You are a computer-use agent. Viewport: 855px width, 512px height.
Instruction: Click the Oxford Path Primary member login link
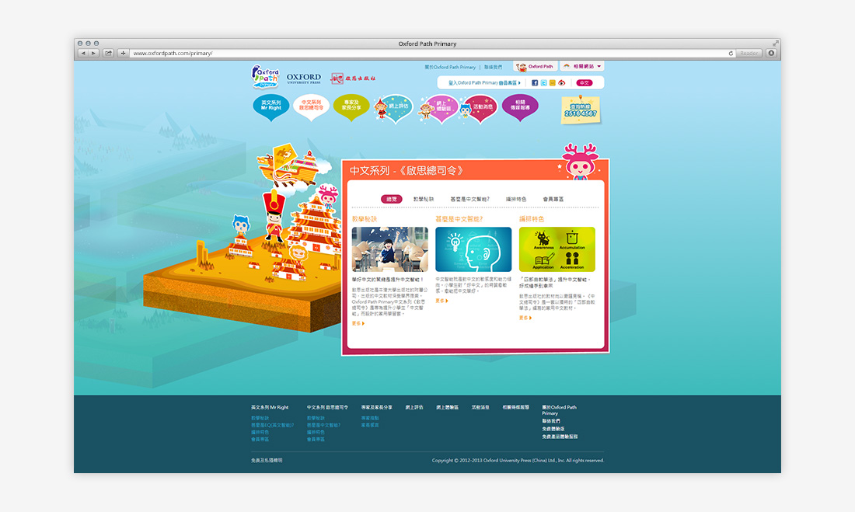click(x=484, y=83)
